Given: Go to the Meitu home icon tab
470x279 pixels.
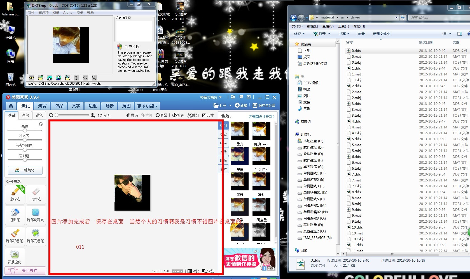Looking at the screenshot, I should tap(11, 106).
